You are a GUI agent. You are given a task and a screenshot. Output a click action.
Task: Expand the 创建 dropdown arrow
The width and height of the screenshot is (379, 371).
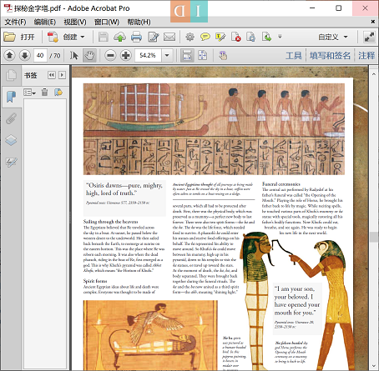point(83,37)
